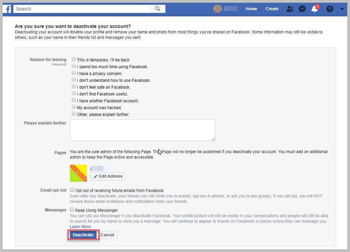This screenshot has width=350, height=252.
Task: Cancel the account deactivation
Action: click(107, 235)
